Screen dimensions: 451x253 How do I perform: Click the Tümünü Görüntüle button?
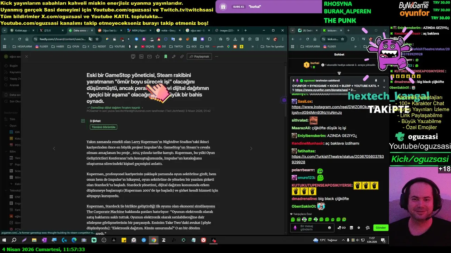tap(103, 127)
